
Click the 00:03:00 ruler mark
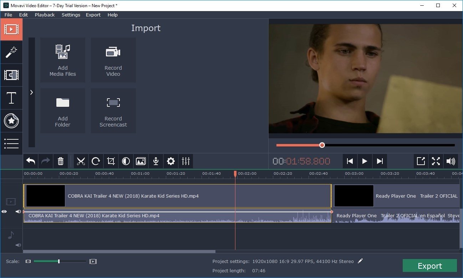(x=354, y=174)
